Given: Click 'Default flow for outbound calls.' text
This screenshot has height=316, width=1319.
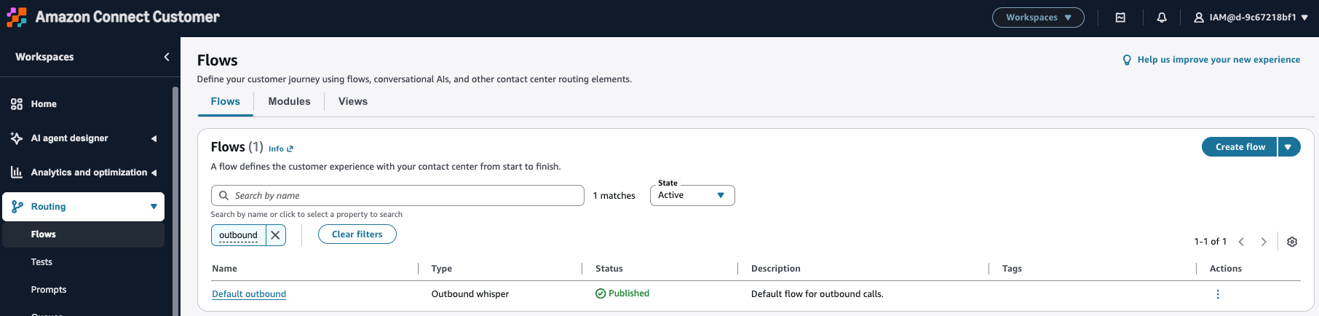Looking at the screenshot, I should (817, 294).
